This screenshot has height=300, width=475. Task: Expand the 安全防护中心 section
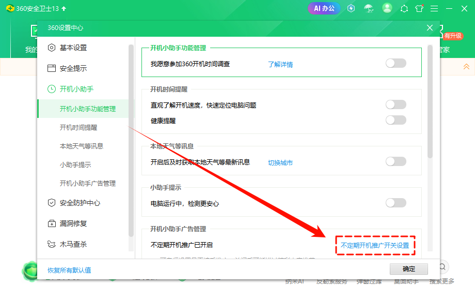(79, 203)
